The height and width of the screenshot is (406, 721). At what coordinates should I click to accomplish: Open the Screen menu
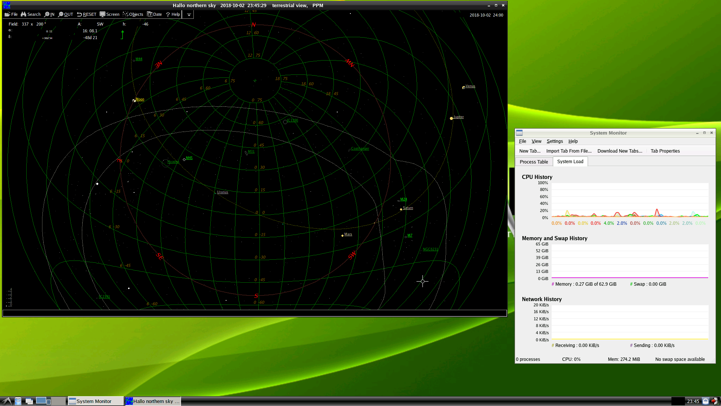tap(109, 14)
